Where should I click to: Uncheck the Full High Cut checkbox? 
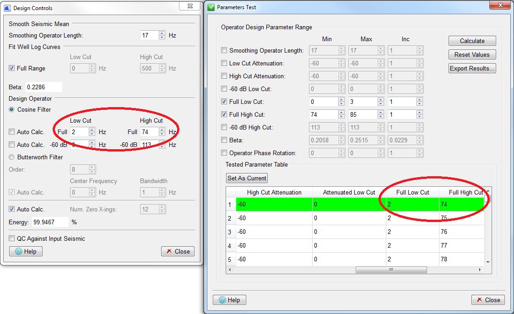[x=224, y=114]
